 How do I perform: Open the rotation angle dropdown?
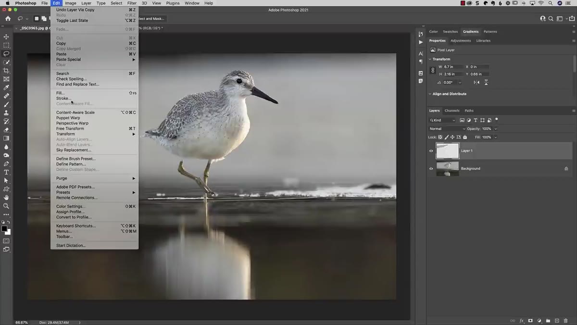coord(460,82)
